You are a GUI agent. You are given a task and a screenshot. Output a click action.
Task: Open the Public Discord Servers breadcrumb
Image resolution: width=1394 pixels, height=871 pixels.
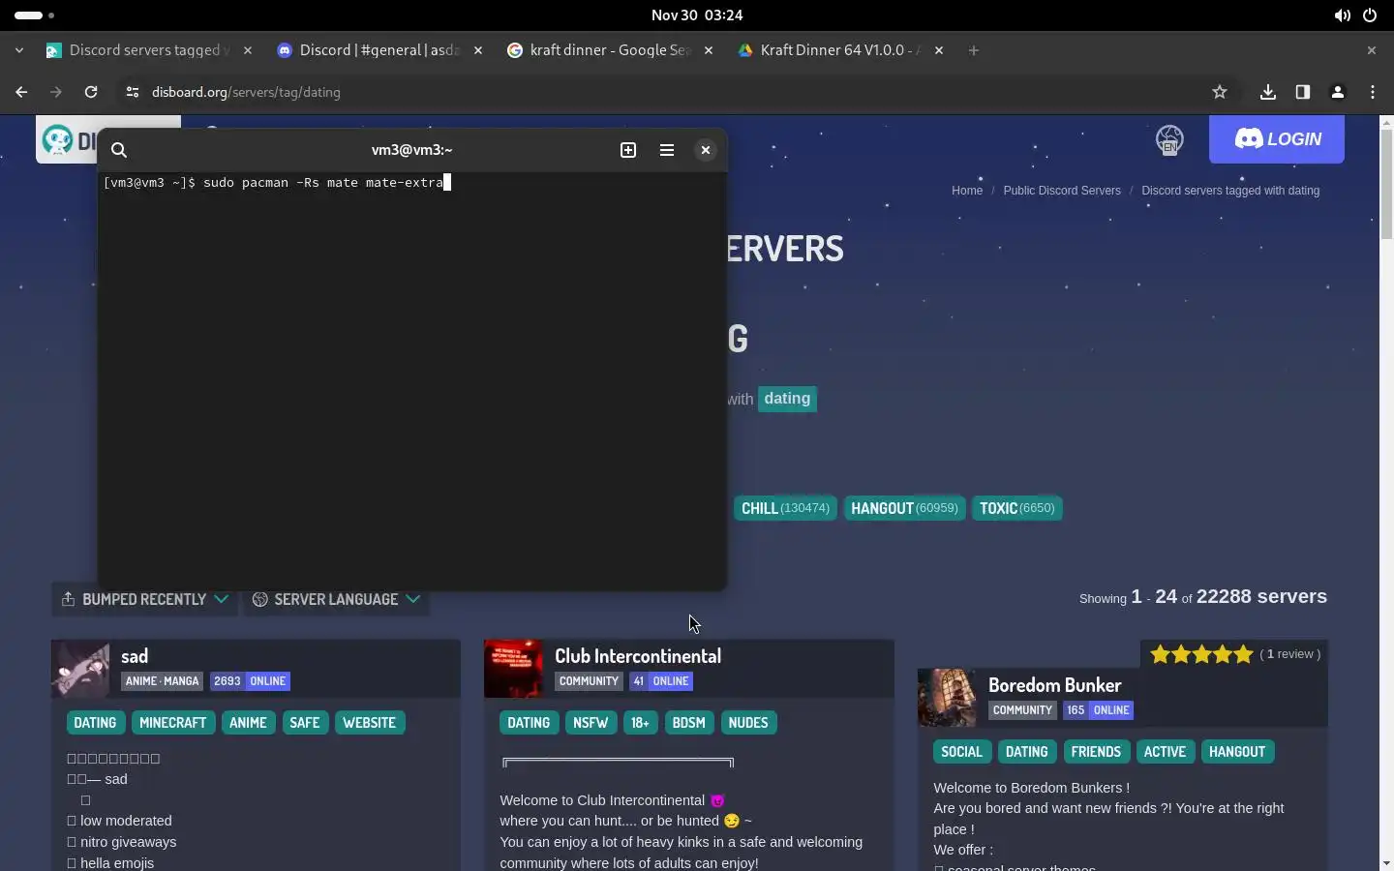pos(1062,191)
